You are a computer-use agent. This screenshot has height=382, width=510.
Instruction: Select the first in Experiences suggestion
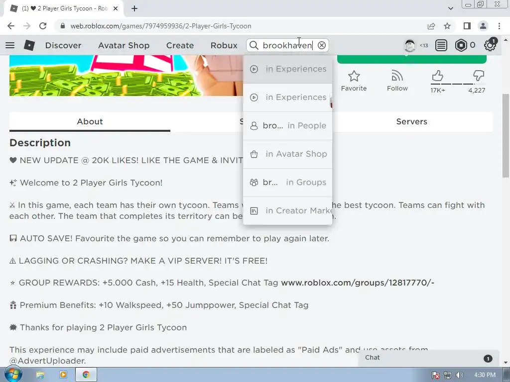[x=287, y=69]
